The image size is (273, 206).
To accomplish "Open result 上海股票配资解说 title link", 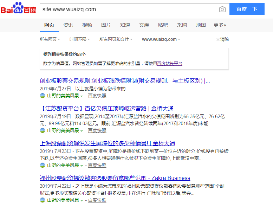I will click(x=107, y=143).
